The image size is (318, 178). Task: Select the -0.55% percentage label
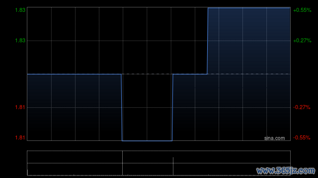coord(302,137)
